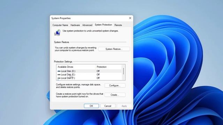
Task: Click the system protection shield computer icon
Action: click(57, 32)
